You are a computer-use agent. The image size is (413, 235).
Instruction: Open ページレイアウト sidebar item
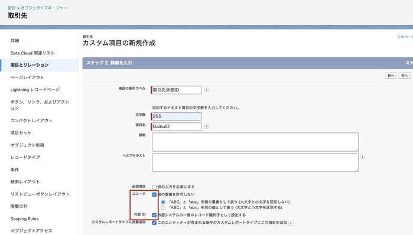[x=27, y=77]
